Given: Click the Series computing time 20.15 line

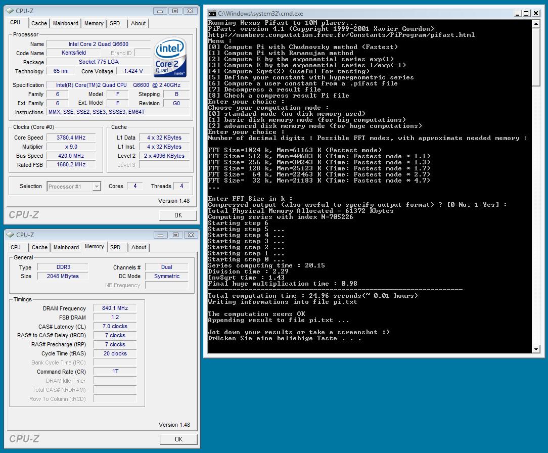Looking at the screenshot, I should (266, 265).
